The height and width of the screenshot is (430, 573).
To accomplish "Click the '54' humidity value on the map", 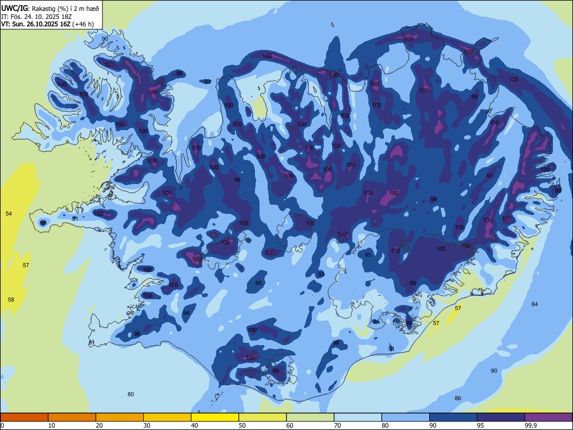I will click(9, 213).
